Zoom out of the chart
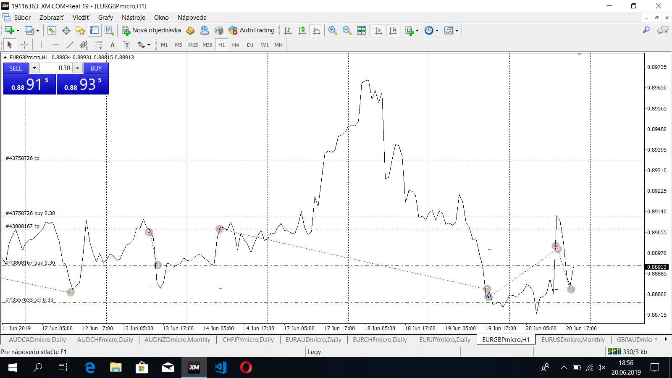Screen dimensions: 672x378 347,30
